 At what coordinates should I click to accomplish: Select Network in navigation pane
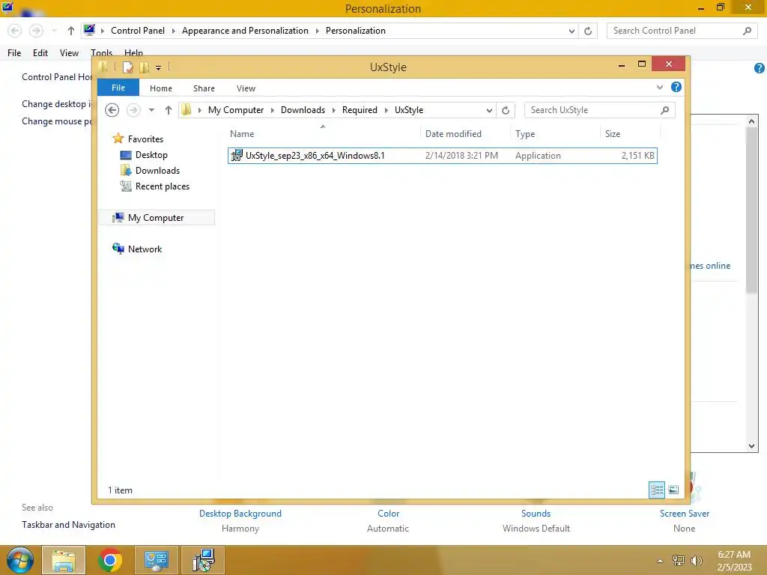(x=145, y=249)
